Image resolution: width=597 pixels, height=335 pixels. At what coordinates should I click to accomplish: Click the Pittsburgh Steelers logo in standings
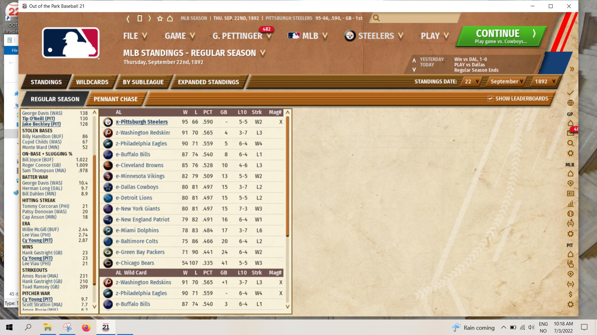(x=108, y=122)
